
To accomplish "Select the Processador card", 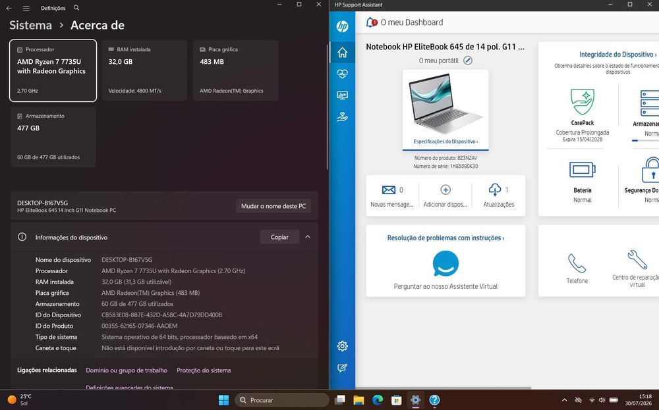I will (x=53, y=70).
